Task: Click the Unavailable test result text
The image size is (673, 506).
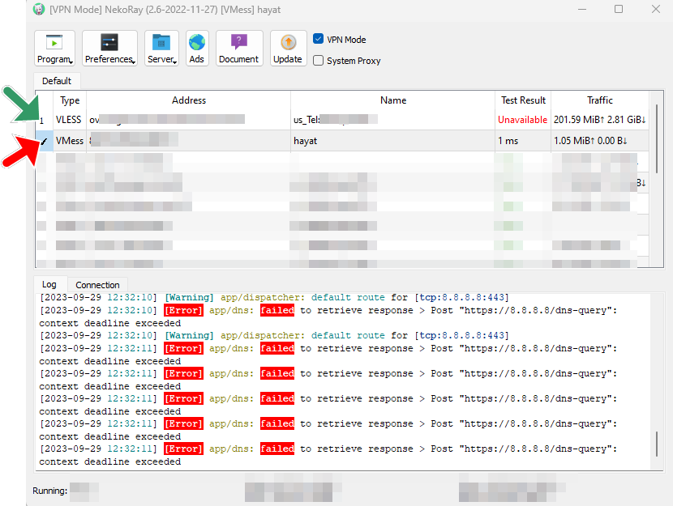Action: [x=523, y=119]
